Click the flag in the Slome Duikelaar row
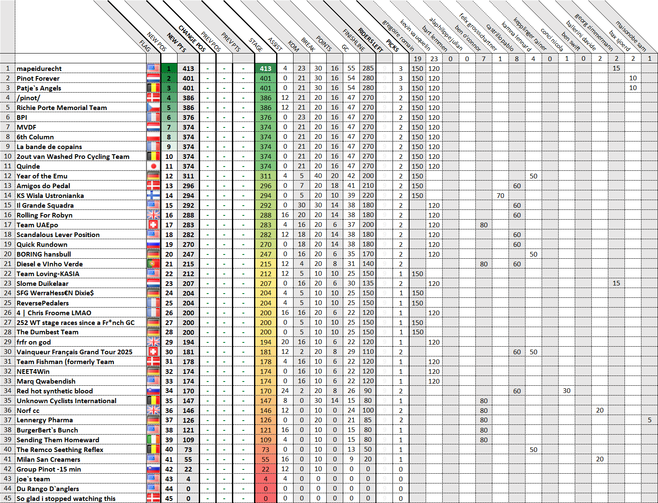This screenshot has width=658, height=503. point(153,283)
